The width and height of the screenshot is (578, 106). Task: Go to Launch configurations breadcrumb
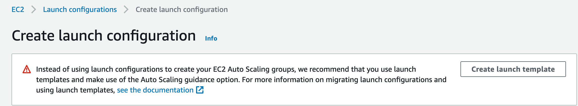point(80,10)
